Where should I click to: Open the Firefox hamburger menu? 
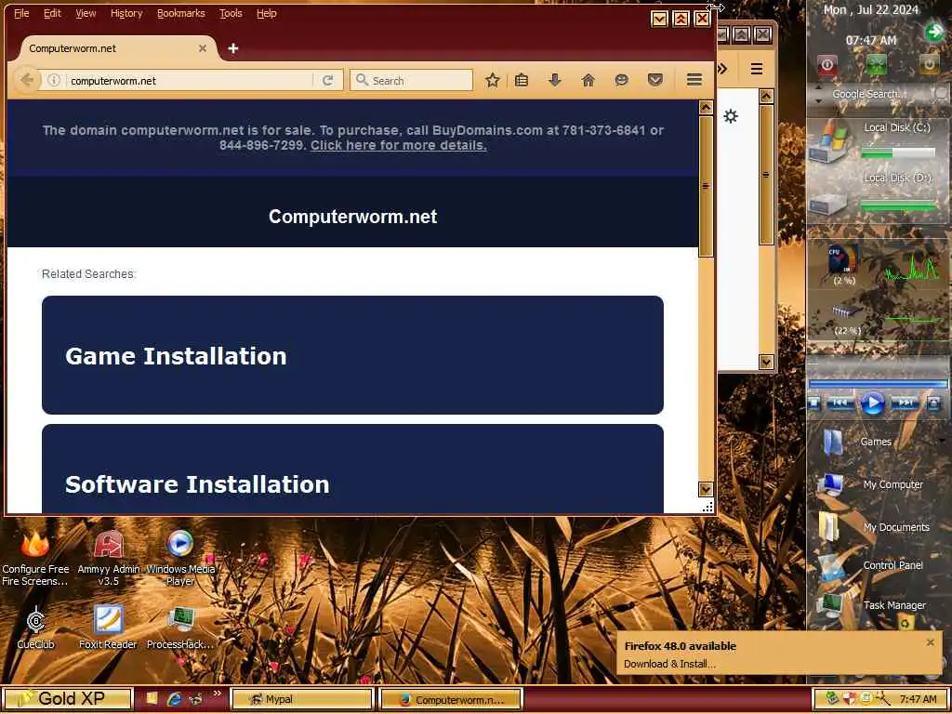[694, 80]
